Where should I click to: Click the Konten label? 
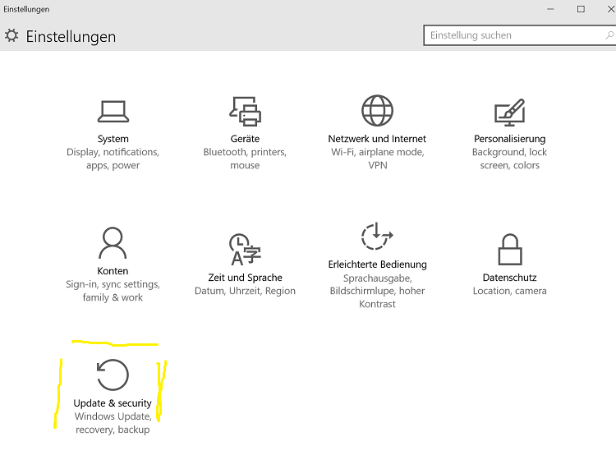coord(113,271)
